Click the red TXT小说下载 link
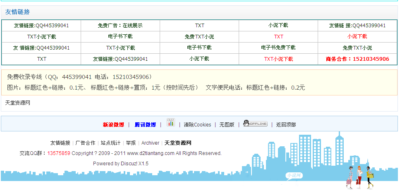407x193 pixels. 278,59
